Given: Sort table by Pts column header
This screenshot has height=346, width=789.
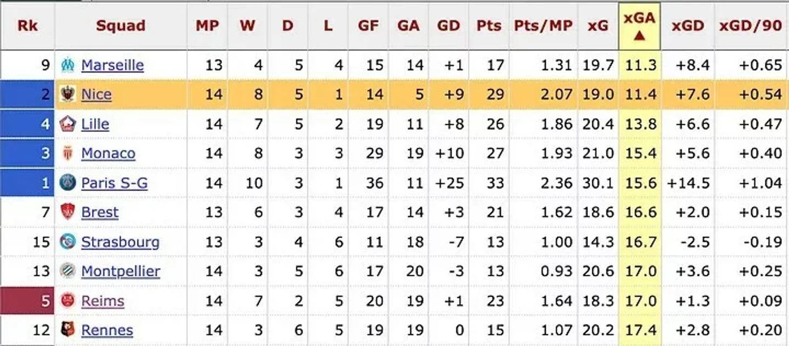Looking at the screenshot, I should click(489, 26).
